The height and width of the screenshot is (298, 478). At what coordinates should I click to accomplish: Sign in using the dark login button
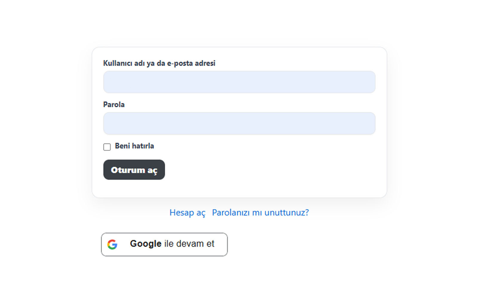[x=134, y=170]
